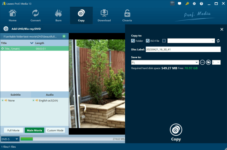Open settings gear in title bar
227x150 pixels.
coord(194,4)
